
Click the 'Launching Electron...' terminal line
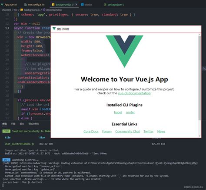click(x=26, y=160)
